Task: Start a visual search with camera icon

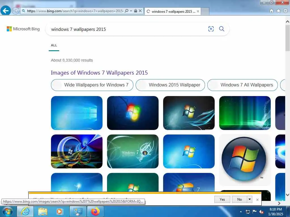Action: click(211, 29)
